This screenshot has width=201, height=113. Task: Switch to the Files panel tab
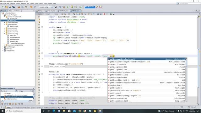pyautogui.click(x=10, y=11)
